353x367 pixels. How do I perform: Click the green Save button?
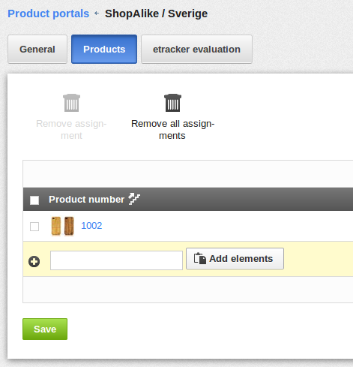coord(45,329)
